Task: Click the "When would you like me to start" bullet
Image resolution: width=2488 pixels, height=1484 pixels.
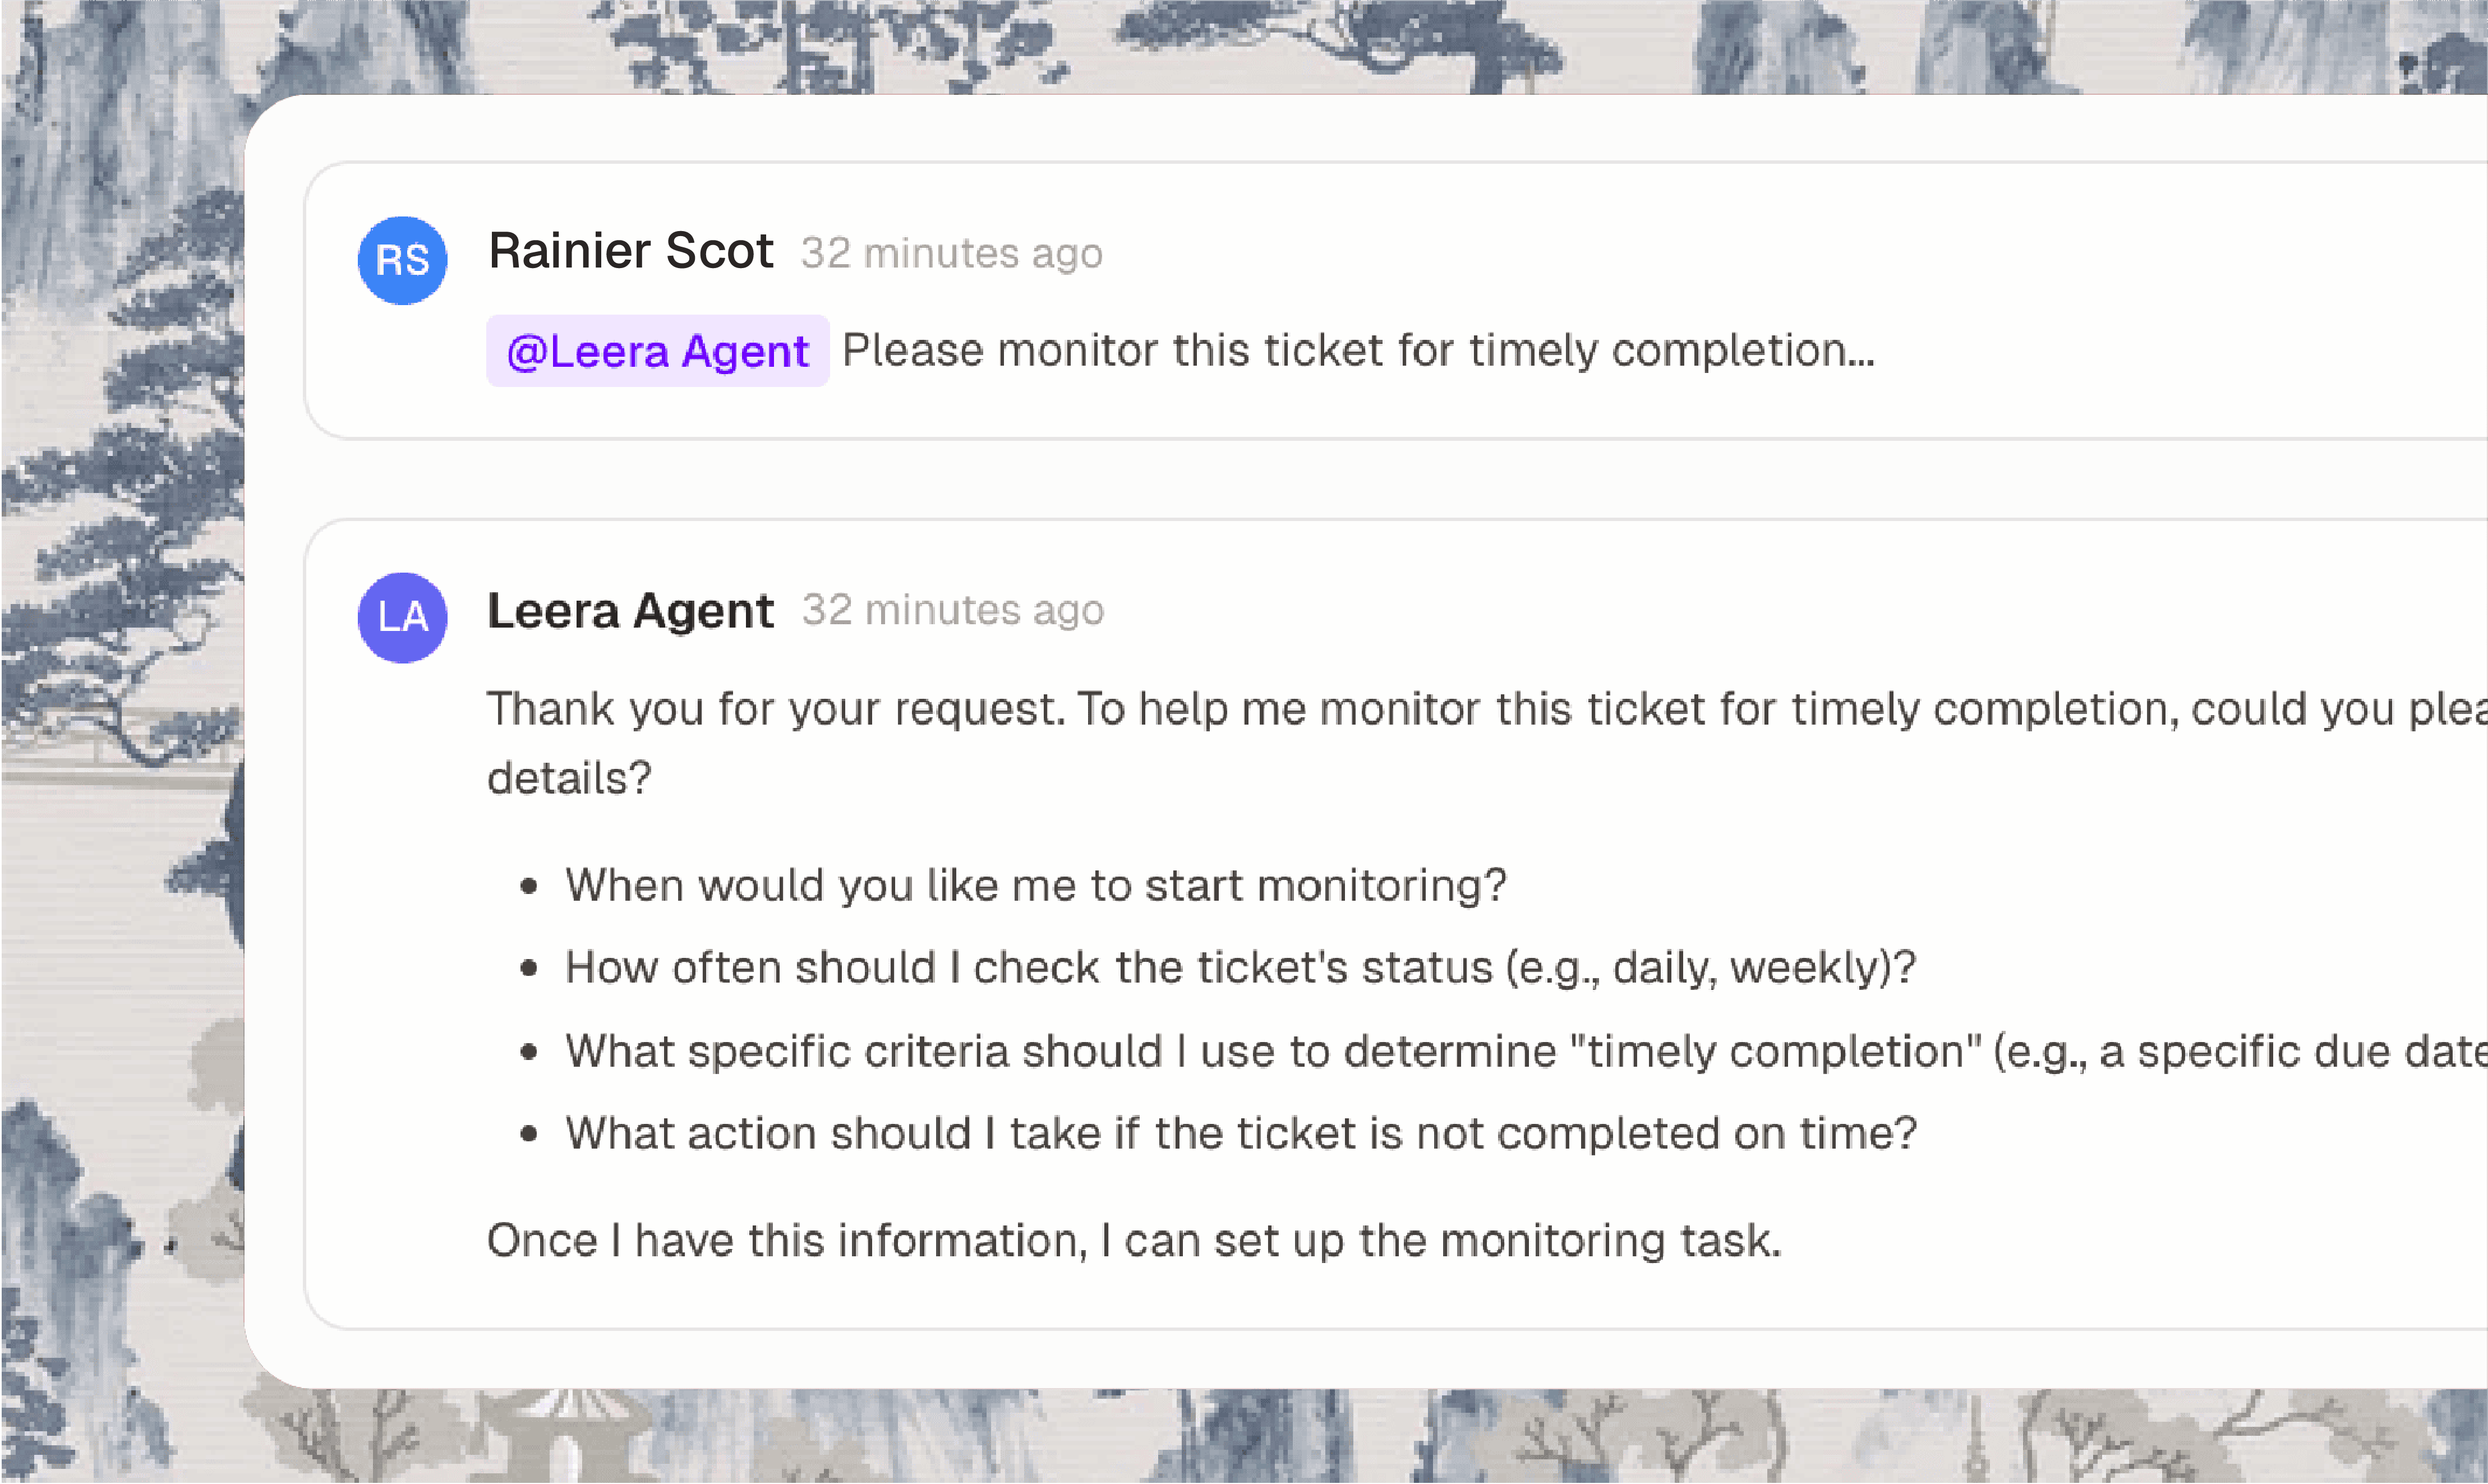Action: pyautogui.click(x=1035, y=886)
